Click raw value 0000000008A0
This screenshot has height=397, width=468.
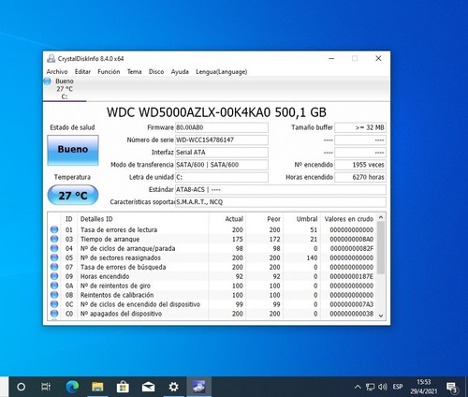[x=352, y=239]
